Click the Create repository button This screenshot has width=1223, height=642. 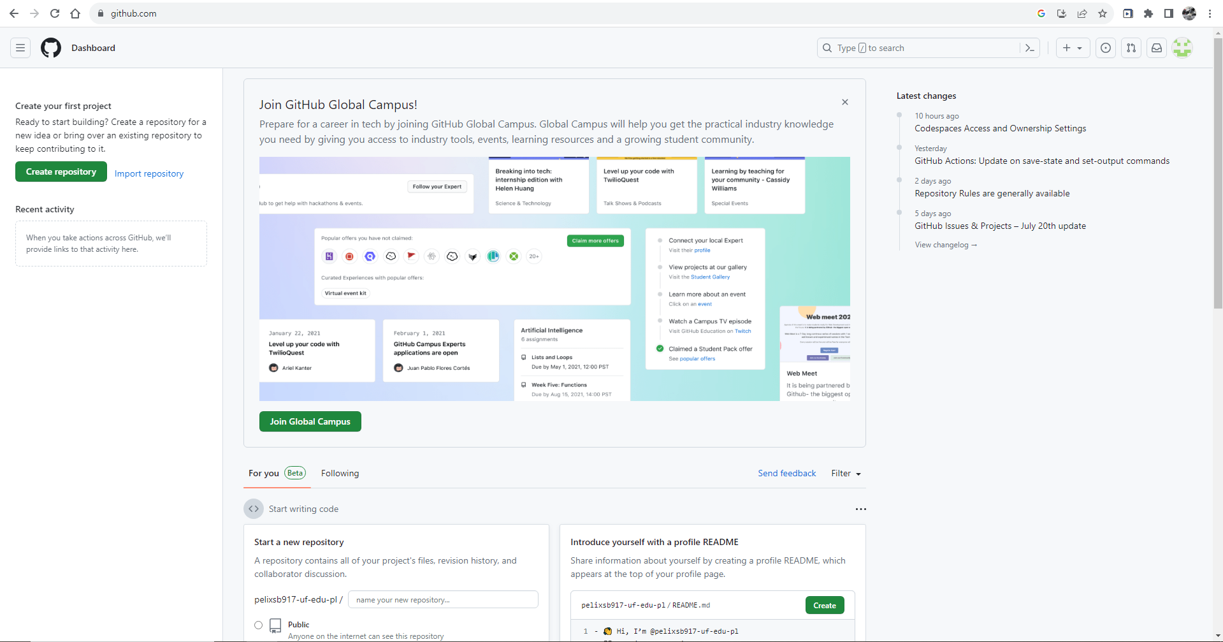(x=61, y=171)
